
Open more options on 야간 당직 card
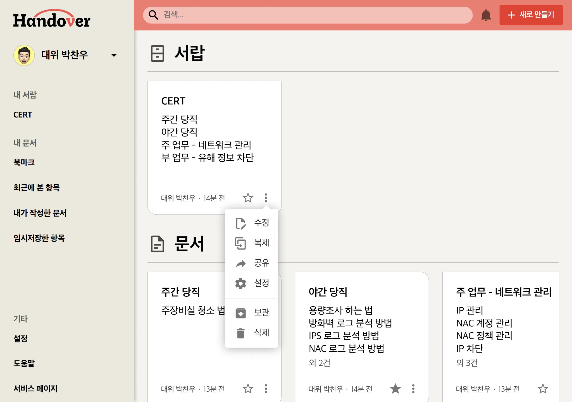pyautogui.click(x=413, y=389)
